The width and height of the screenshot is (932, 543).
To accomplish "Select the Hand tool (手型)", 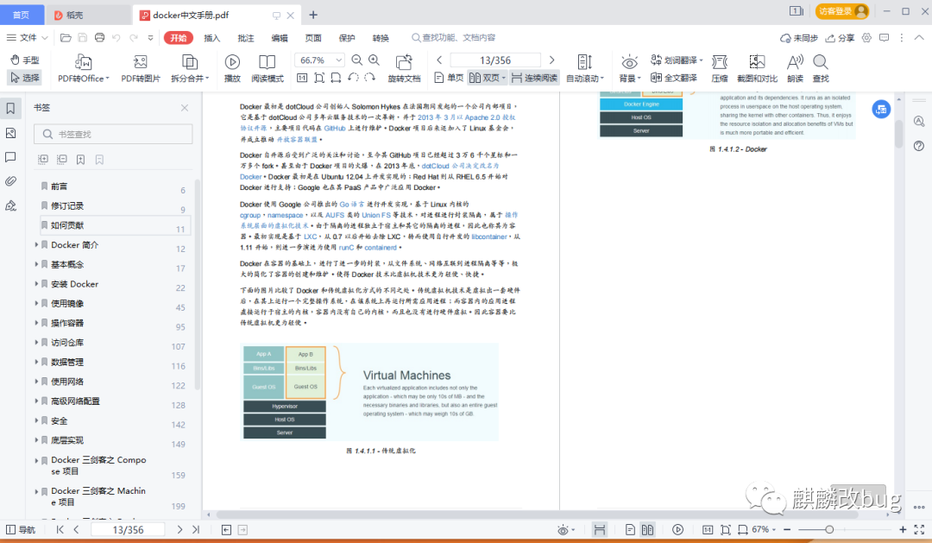I will 24,60.
